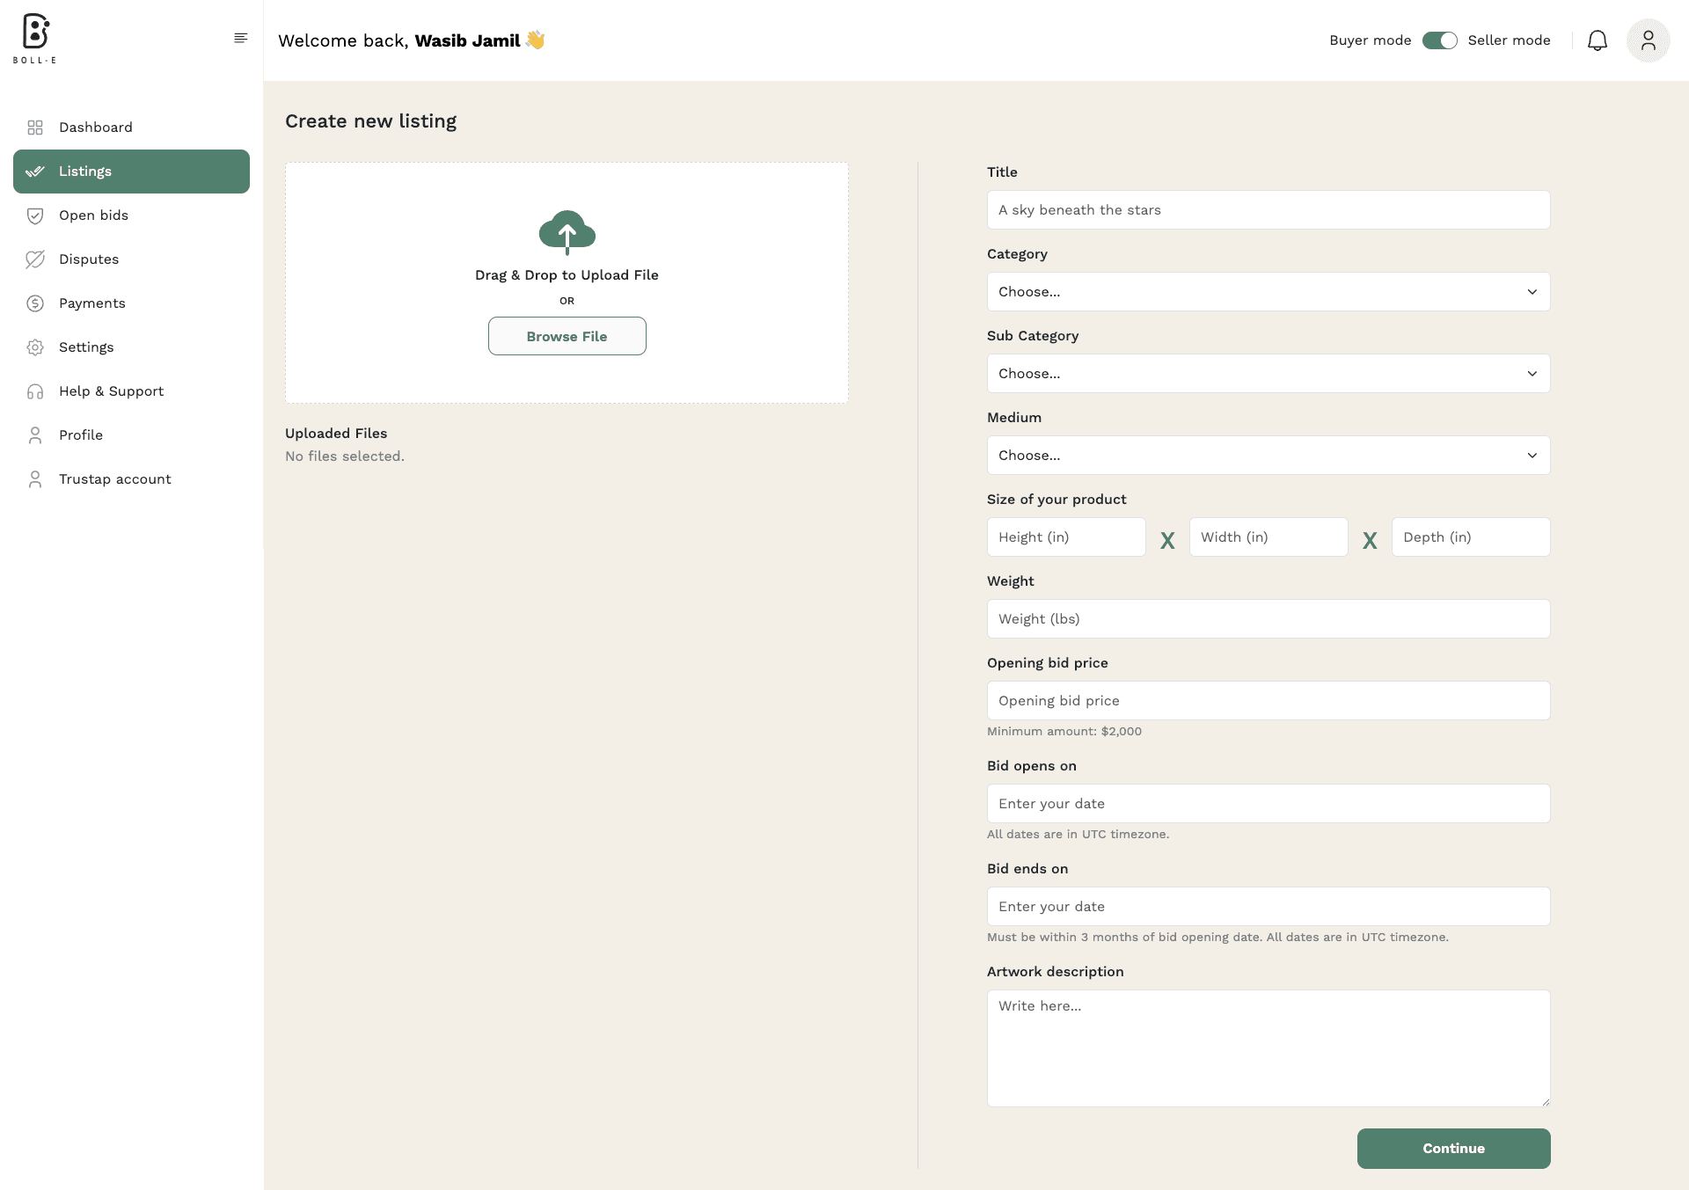
Task: Click the Browse File button
Action: 567,336
